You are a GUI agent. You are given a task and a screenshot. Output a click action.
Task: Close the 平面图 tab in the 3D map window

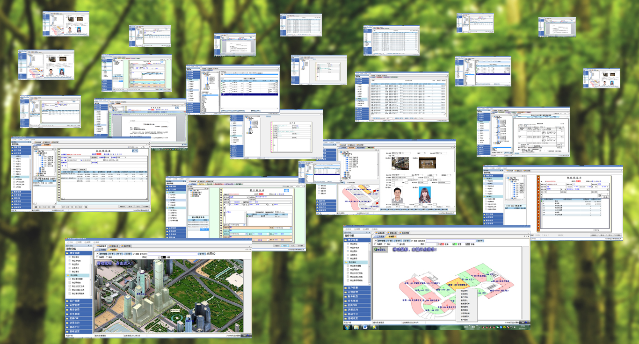(117, 250)
